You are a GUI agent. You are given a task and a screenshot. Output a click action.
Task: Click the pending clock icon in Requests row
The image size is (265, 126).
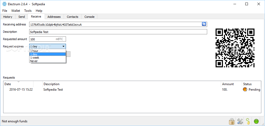245,89
